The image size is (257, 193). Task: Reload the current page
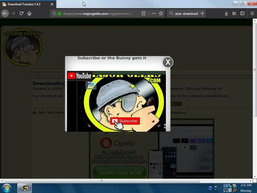click(x=21, y=14)
